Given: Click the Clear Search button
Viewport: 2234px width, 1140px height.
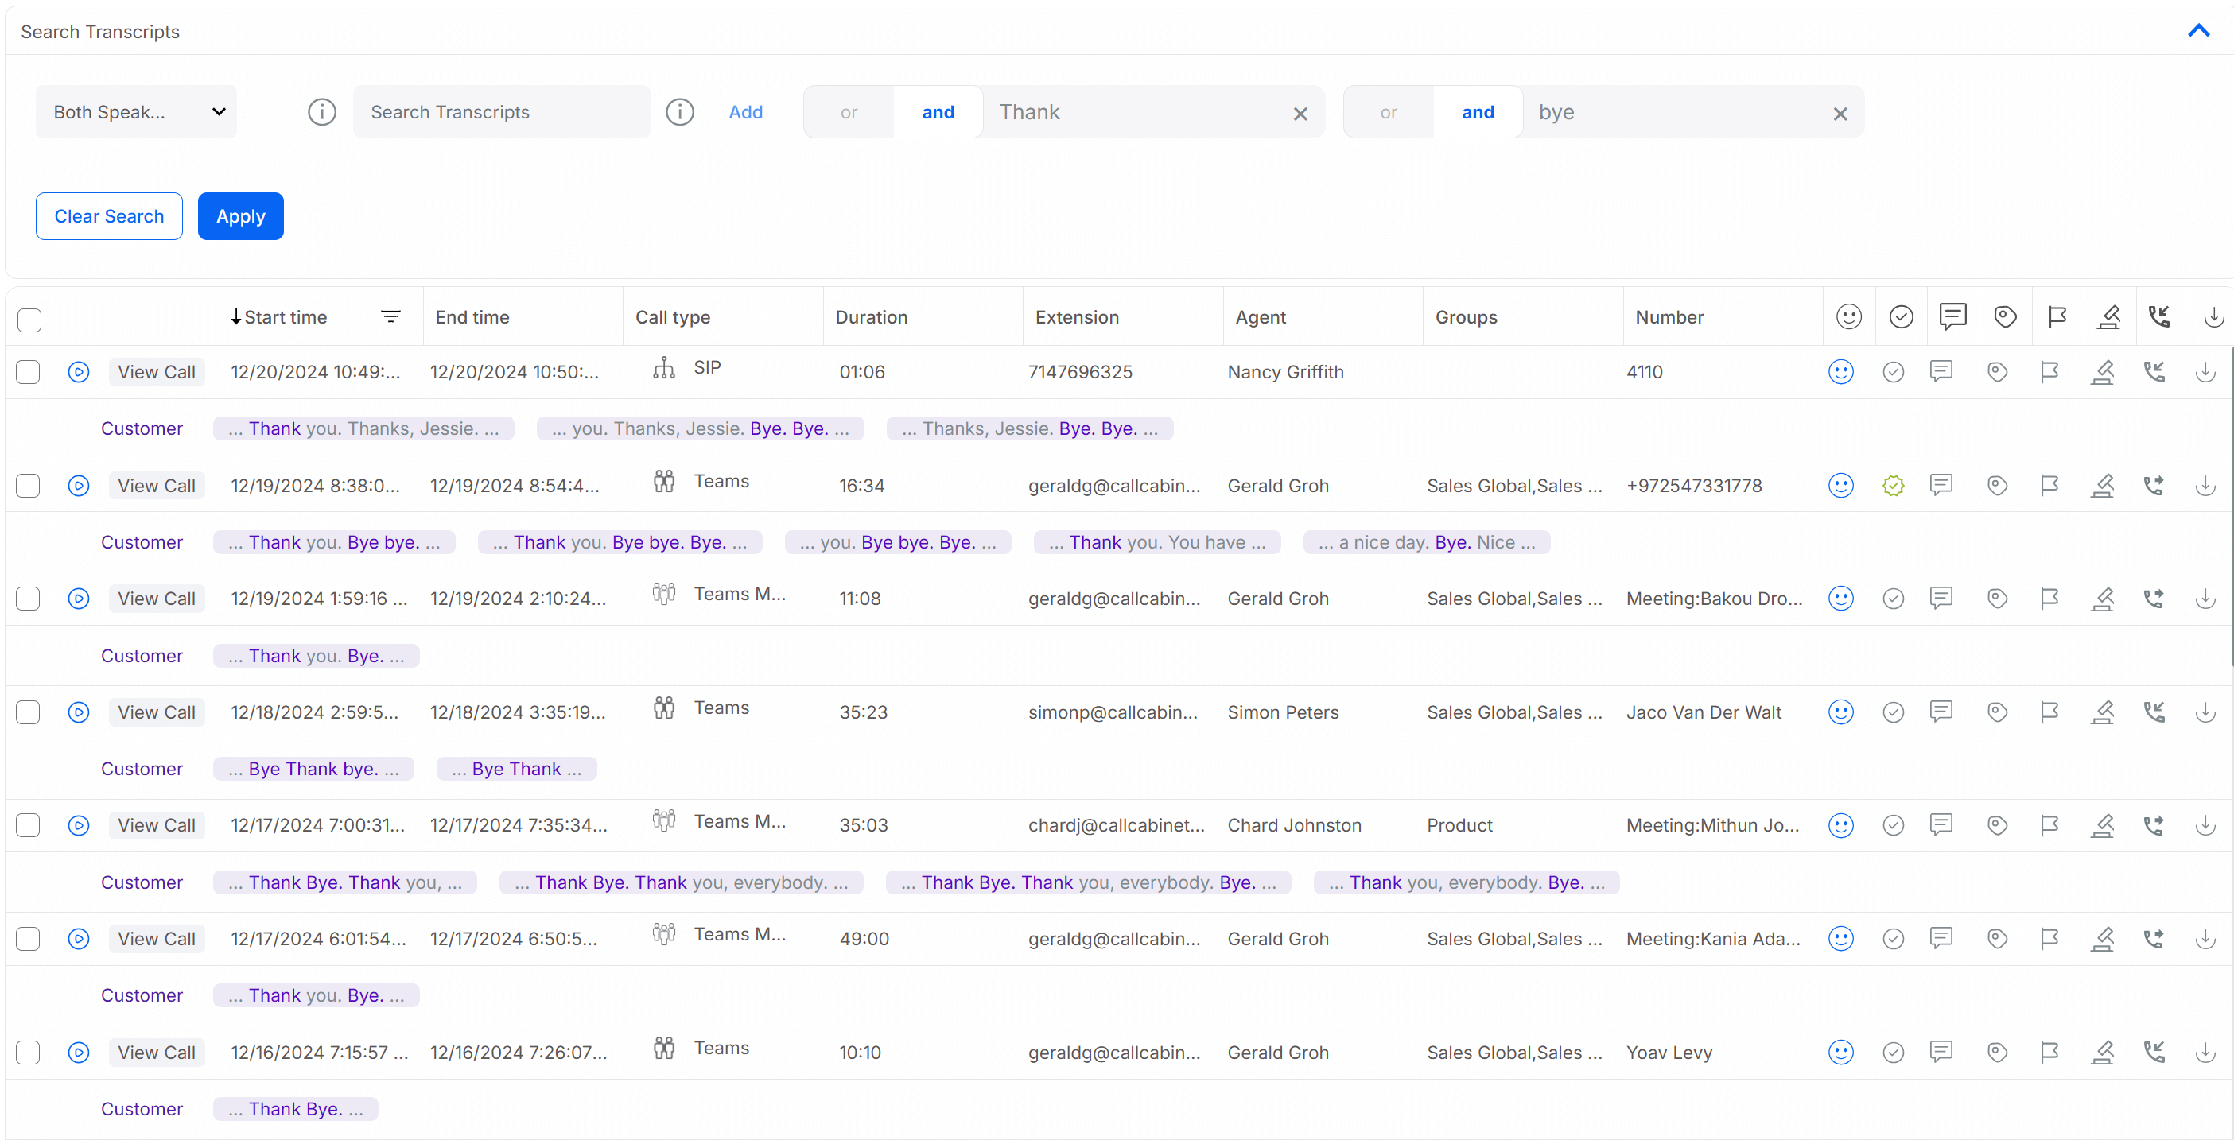Looking at the screenshot, I should (109, 216).
